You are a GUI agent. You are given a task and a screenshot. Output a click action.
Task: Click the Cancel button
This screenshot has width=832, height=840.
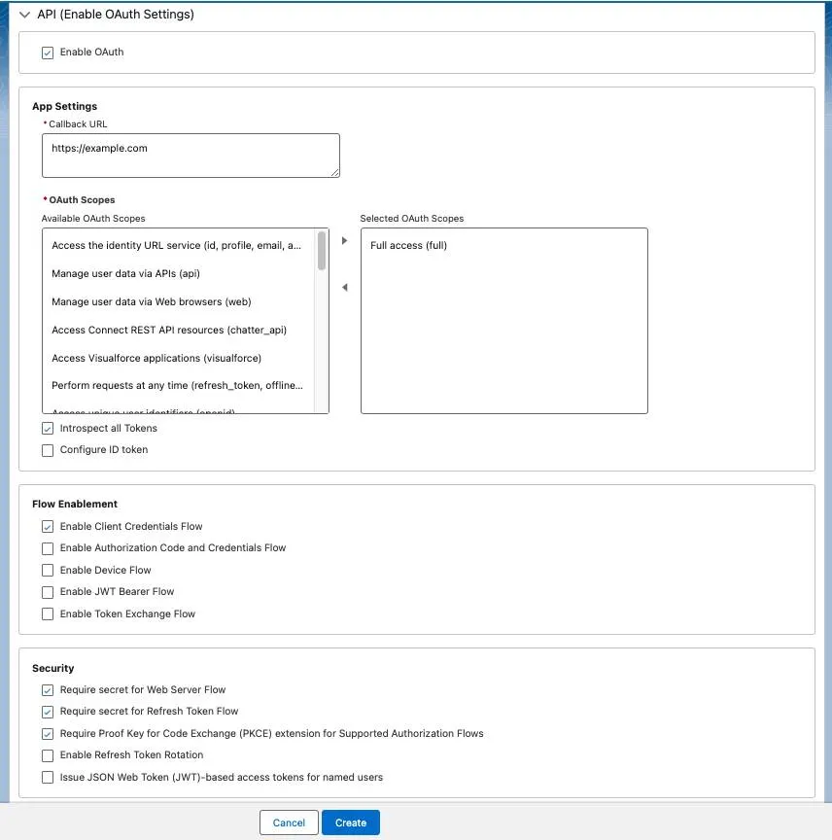pyautogui.click(x=289, y=822)
